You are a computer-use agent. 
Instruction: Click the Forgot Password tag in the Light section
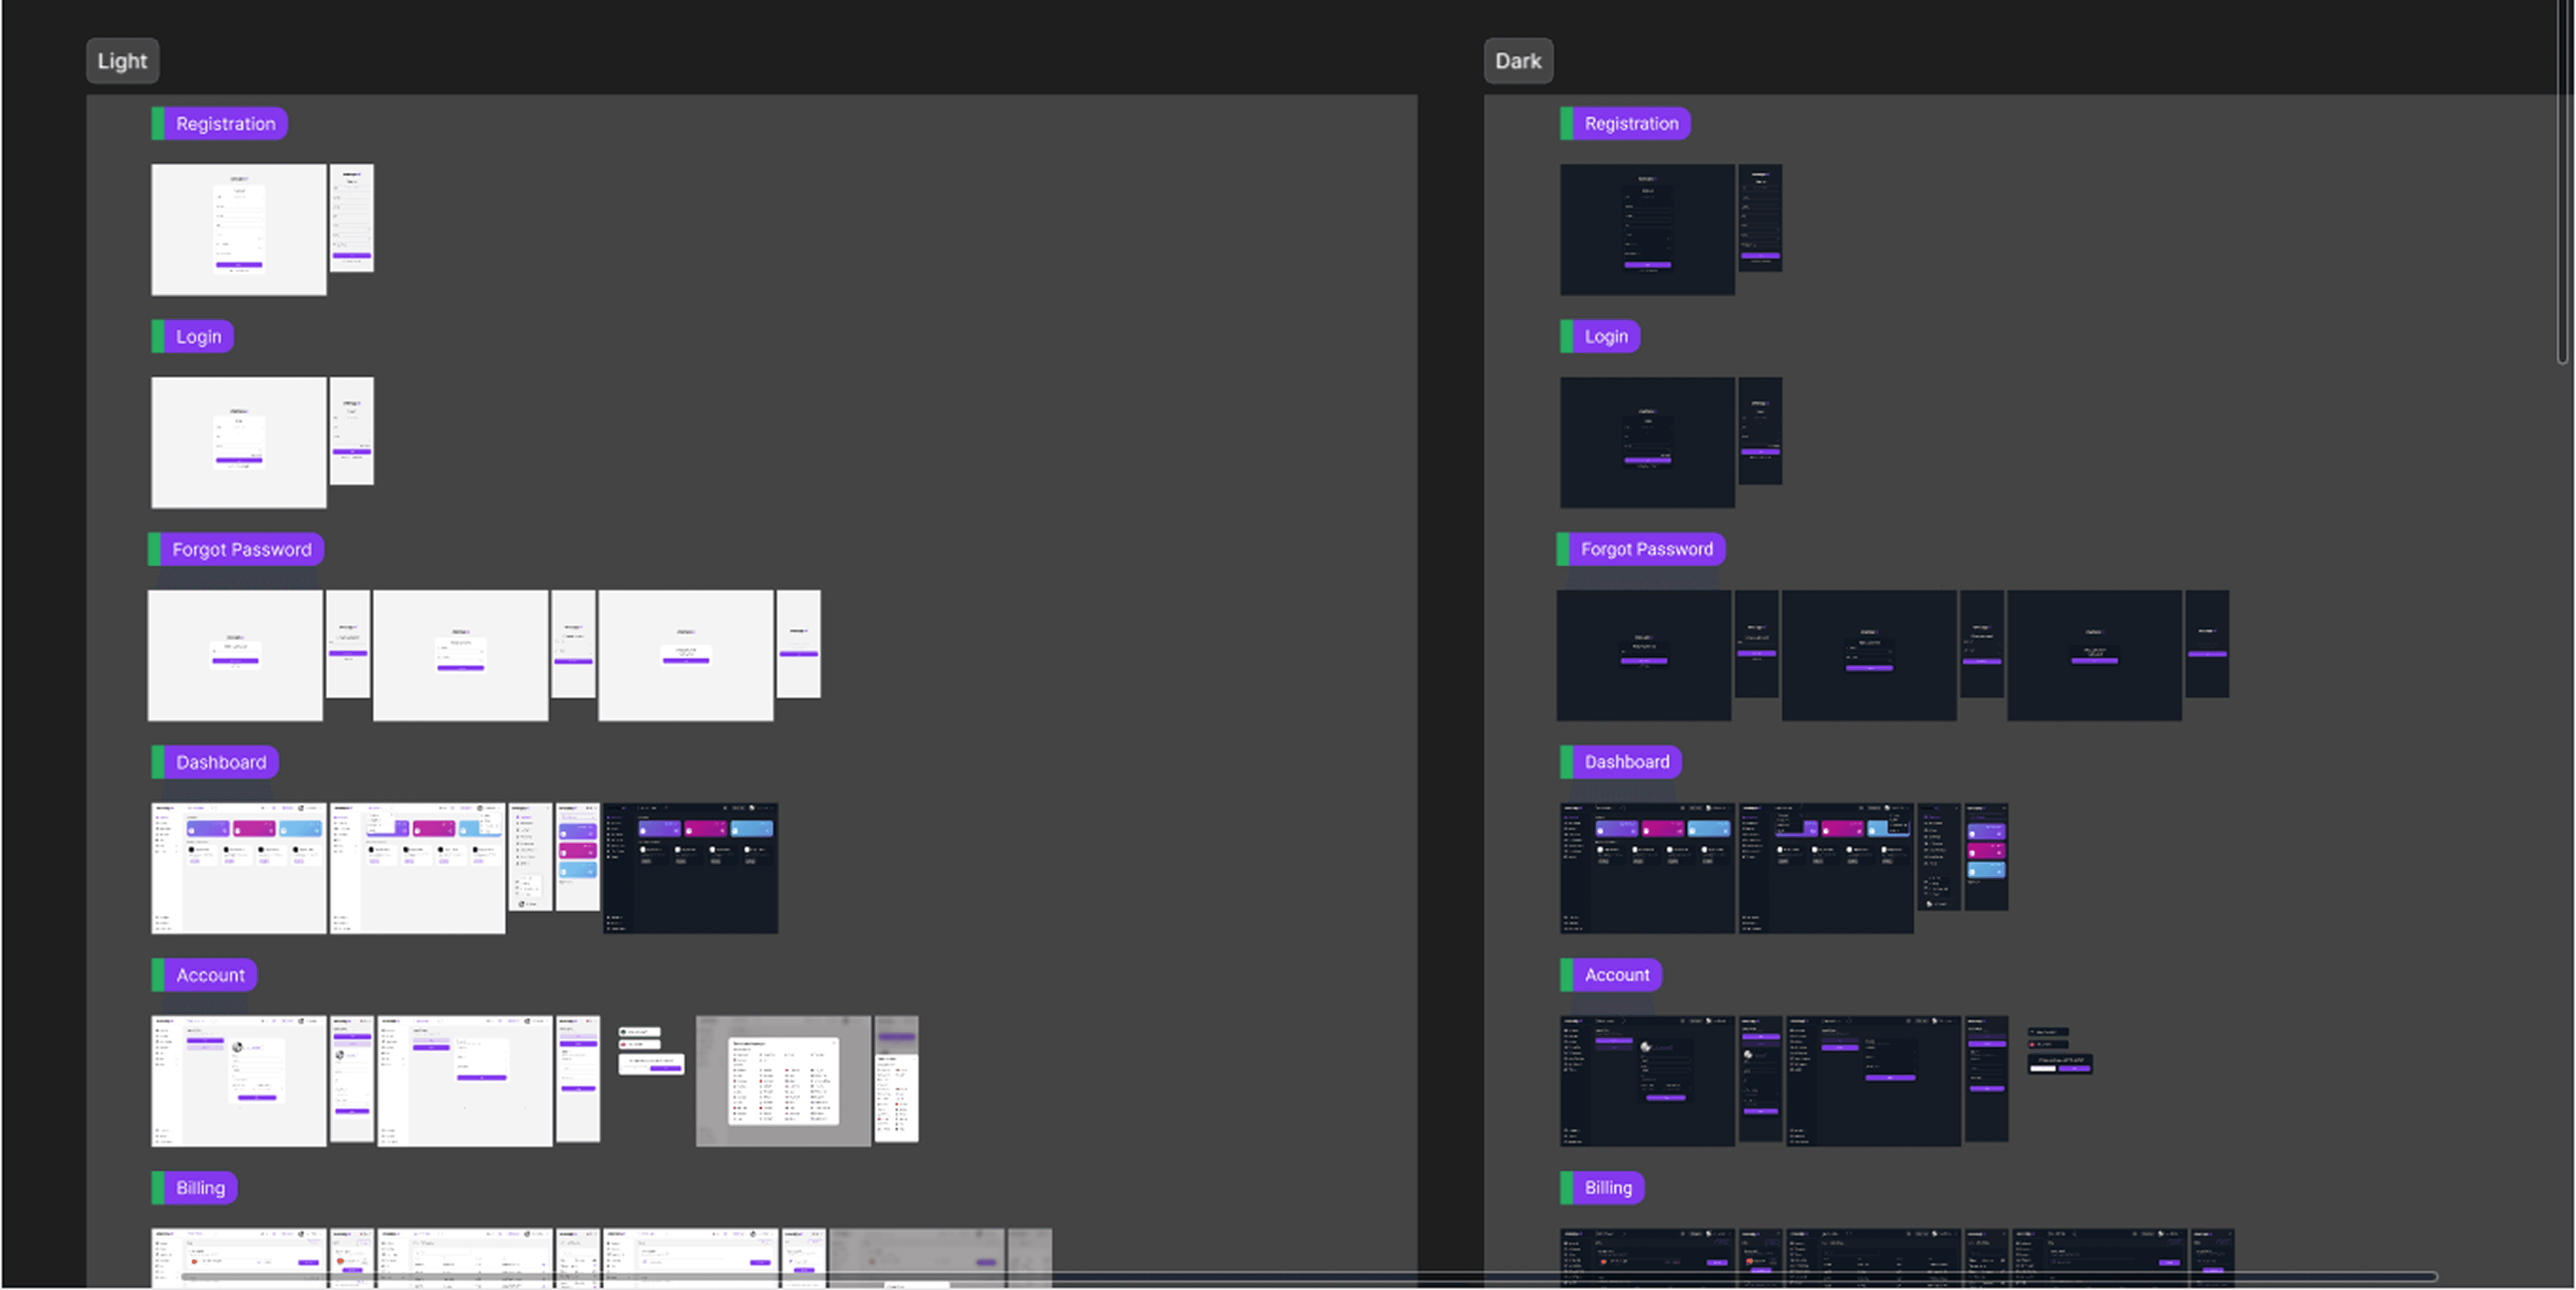click(x=241, y=549)
